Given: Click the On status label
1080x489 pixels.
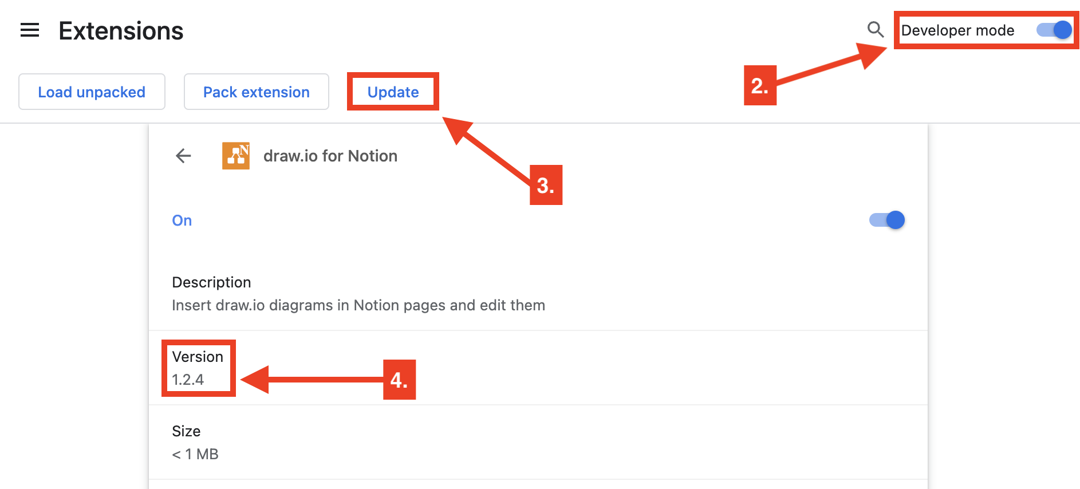Looking at the screenshot, I should tap(182, 220).
